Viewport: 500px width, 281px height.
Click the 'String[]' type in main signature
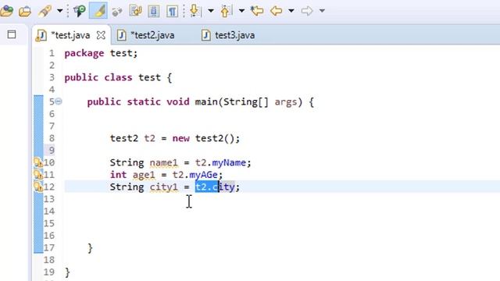click(246, 102)
